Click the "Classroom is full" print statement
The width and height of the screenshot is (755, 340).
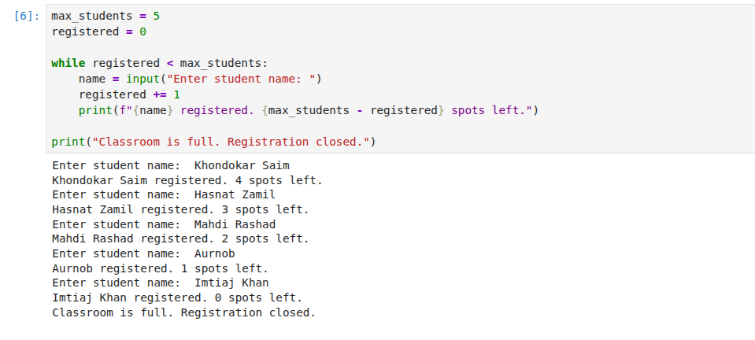[213, 142]
